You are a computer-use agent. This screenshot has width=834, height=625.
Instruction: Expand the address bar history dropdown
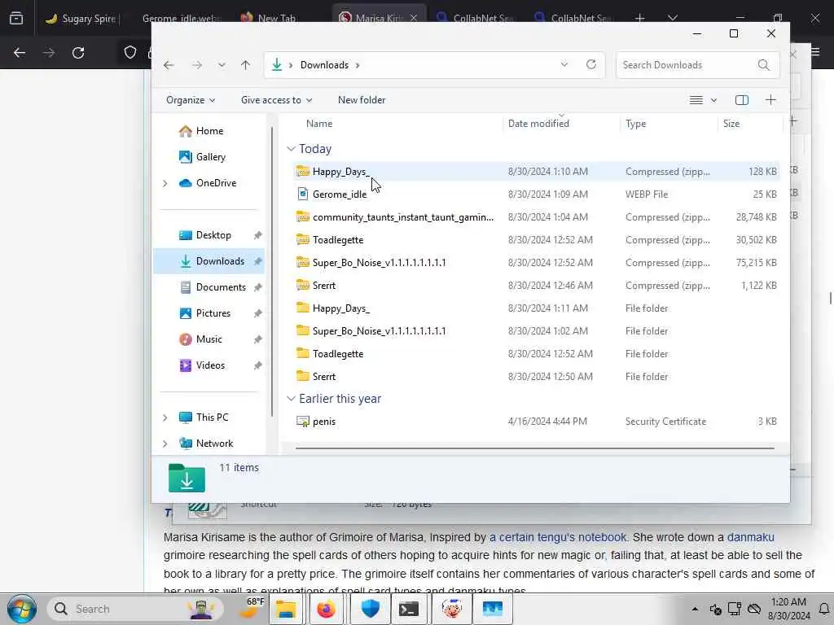564,64
